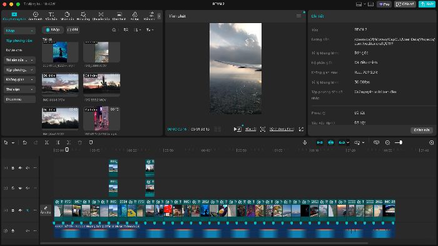438x246 pixels.
Task: Toggle auto snapping on timeline
Action: coord(331,142)
